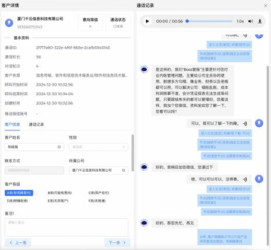Click the bot avatar beside "好的，那您先忙，再见"
The image size is (271, 250).
pos(144,223)
